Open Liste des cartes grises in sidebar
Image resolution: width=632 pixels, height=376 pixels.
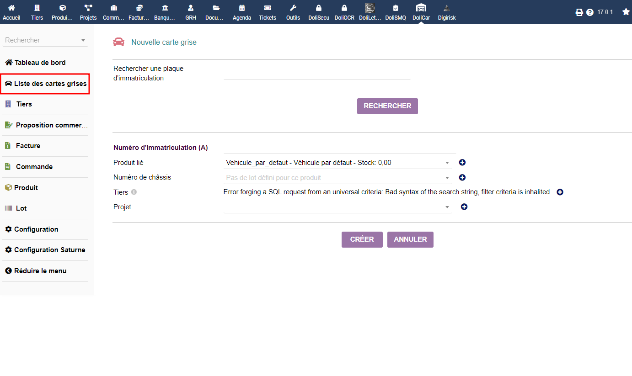pyautogui.click(x=45, y=84)
